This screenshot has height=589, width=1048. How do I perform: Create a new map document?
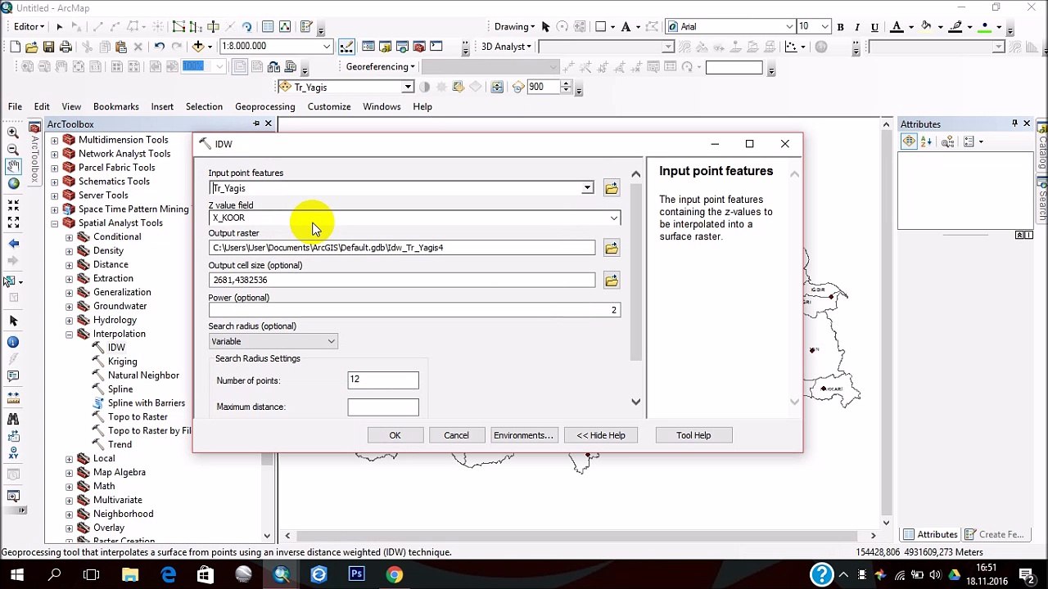pyautogui.click(x=15, y=47)
